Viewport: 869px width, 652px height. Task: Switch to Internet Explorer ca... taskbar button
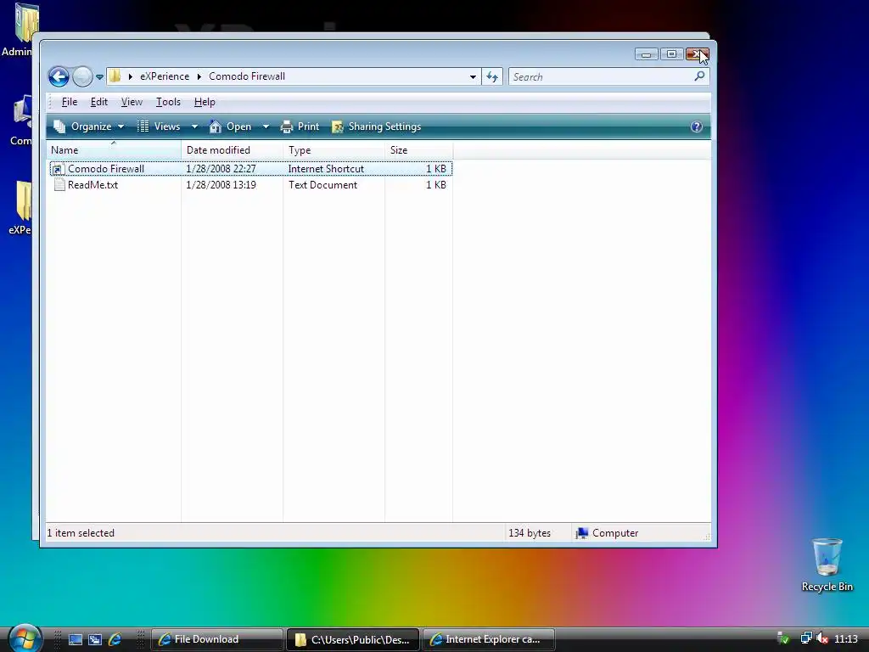(x=489, y=639)
